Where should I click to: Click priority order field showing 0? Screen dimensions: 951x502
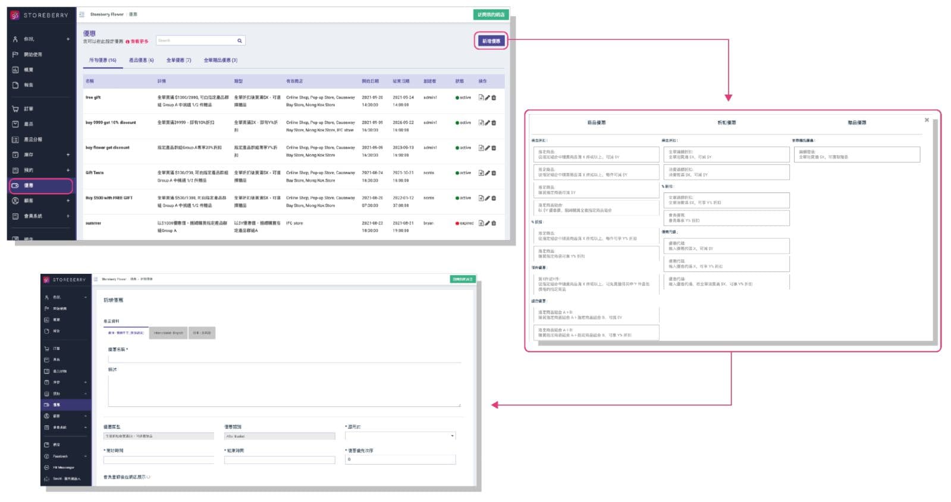click(x=400, y=459)
